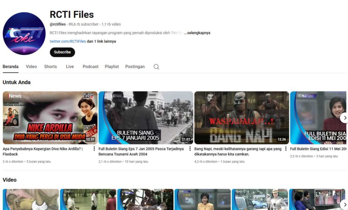The image size is (348, 210).
Task: Switch to the Shorts tab
Action: [50, 66]
